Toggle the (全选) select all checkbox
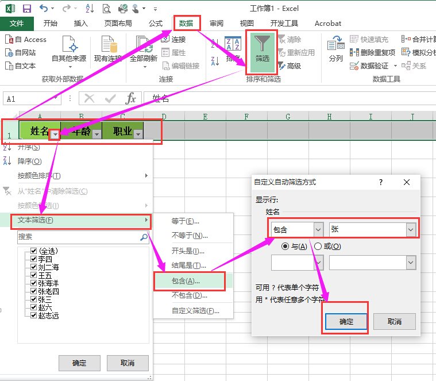436x381 pixels. tap(34, 251)
